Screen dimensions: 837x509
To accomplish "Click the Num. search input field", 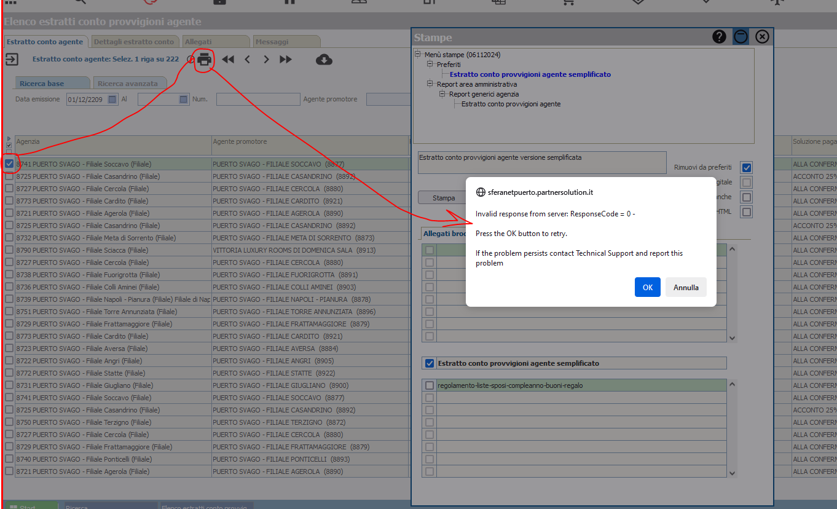I will pyautogui.click(x=257, y=99).
